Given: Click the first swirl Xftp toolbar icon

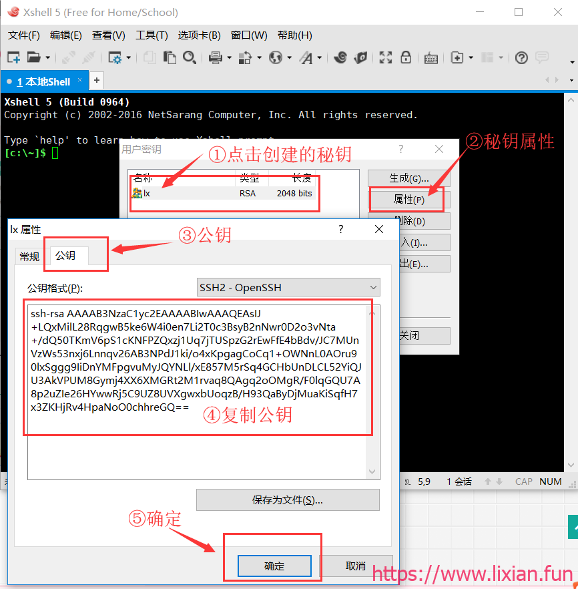Looking at the screenshot, I should tap(340, 57).
